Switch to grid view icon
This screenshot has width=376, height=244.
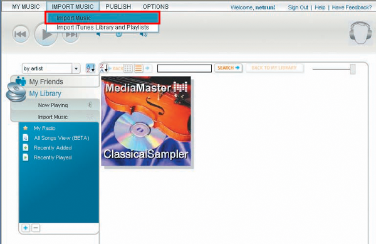128,68
